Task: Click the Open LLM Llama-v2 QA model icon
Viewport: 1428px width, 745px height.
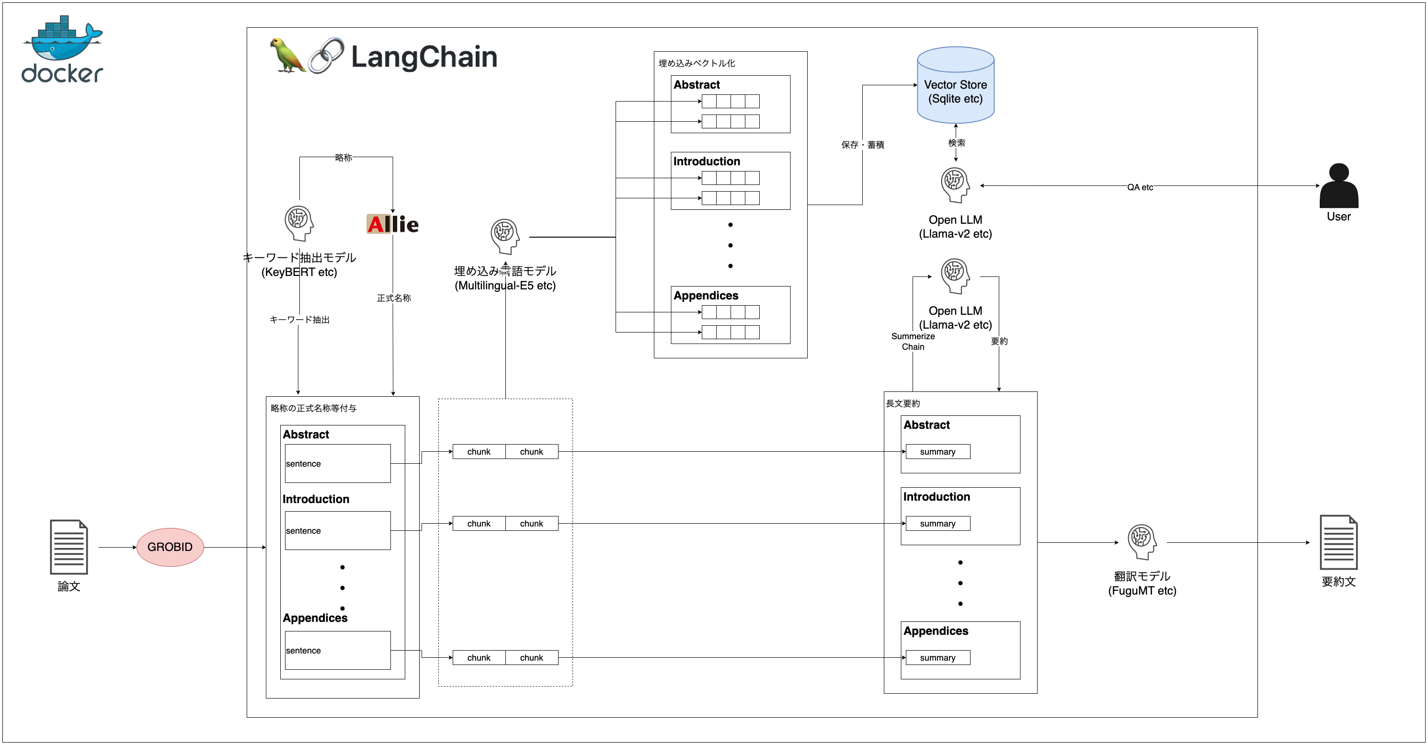Action: click(955, 187)
